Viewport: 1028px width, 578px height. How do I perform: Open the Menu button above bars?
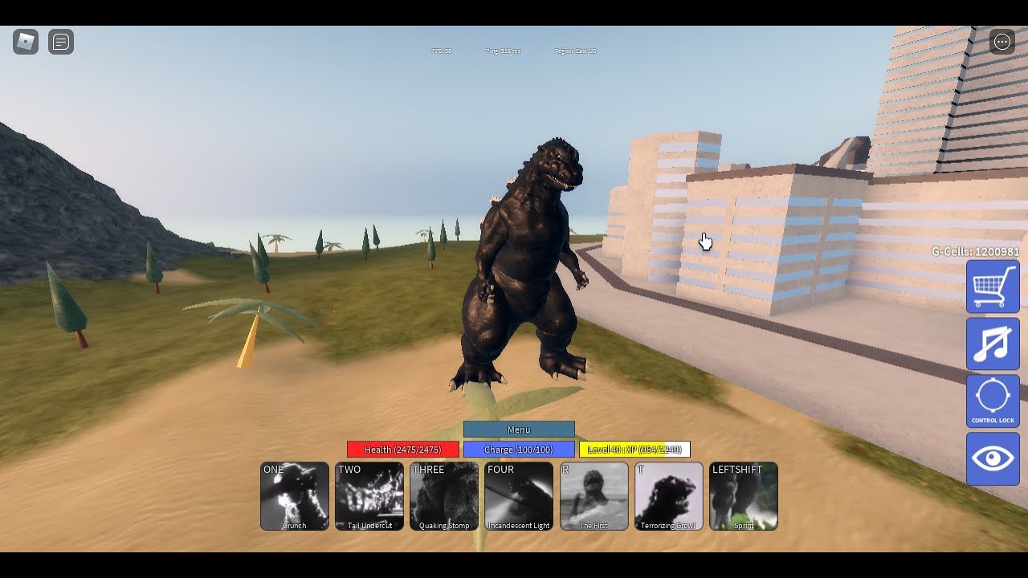point(519,429)
